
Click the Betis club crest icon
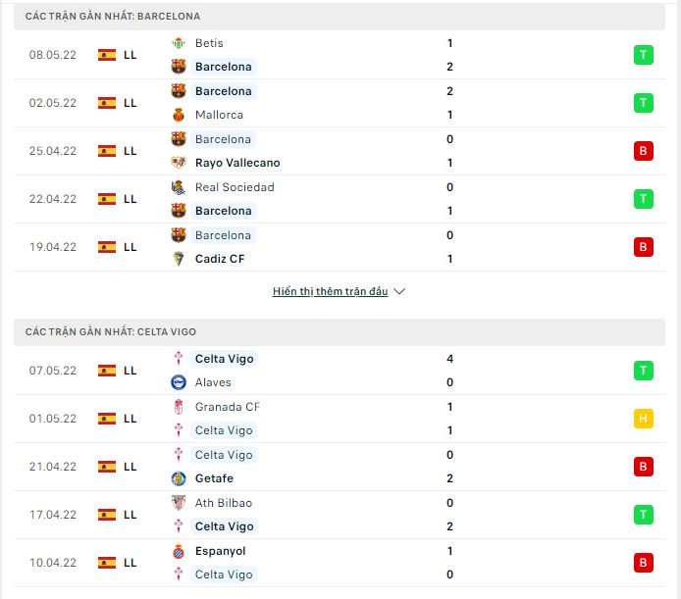[179, 43]
